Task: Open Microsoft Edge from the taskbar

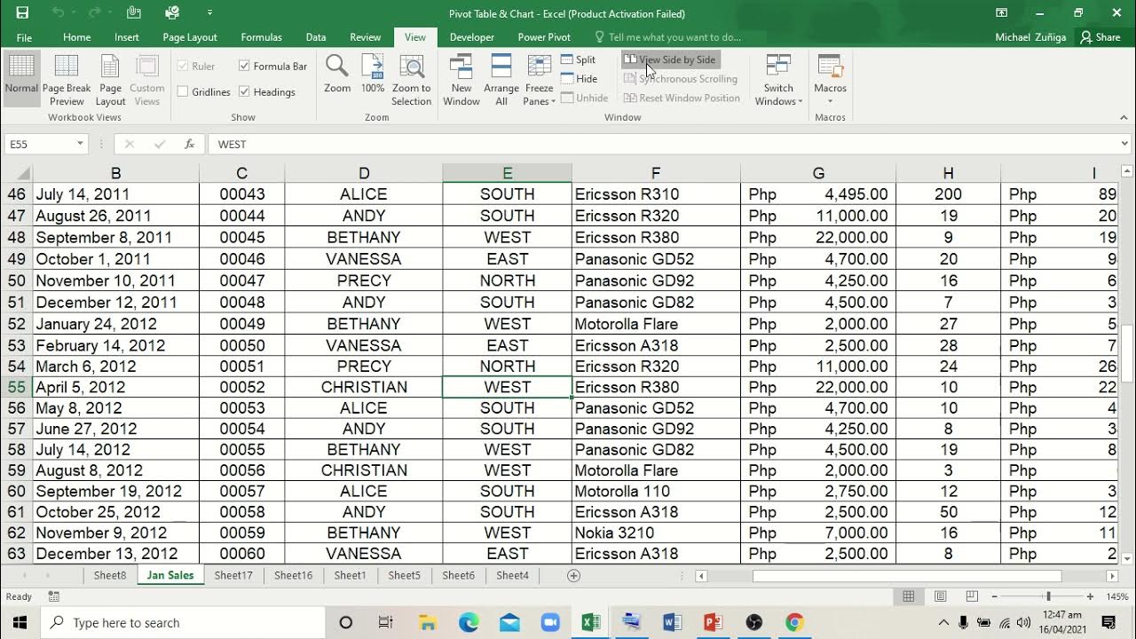Action: [x=469, y=622]
